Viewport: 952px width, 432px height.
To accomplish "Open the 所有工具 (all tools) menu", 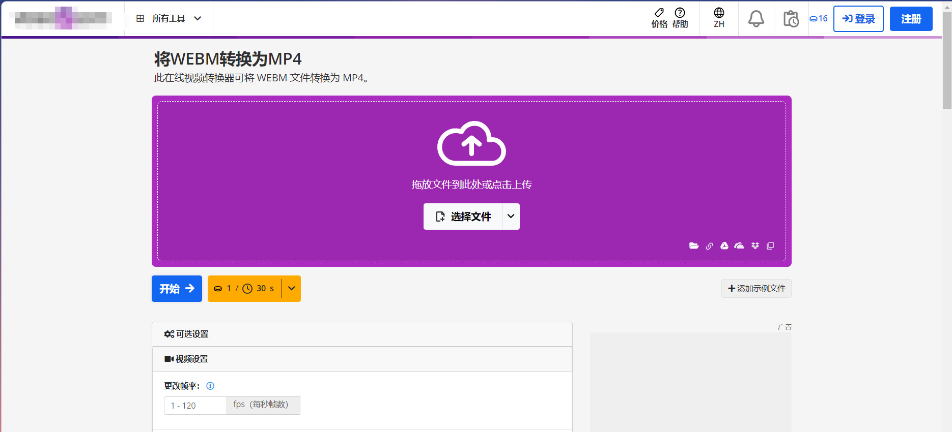I will [x=169, y=19].
